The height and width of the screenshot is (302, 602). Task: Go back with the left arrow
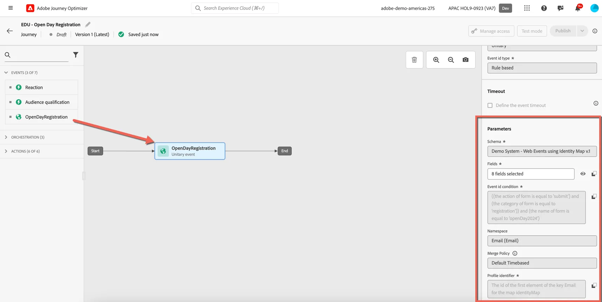[10, 31]
